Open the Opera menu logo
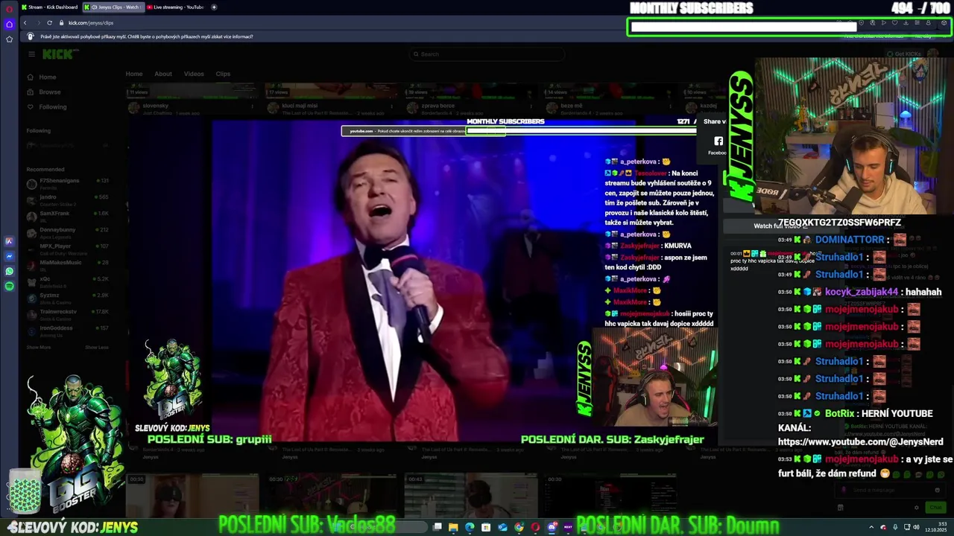Screen dimensions: 954x536 tap(9, 8)
